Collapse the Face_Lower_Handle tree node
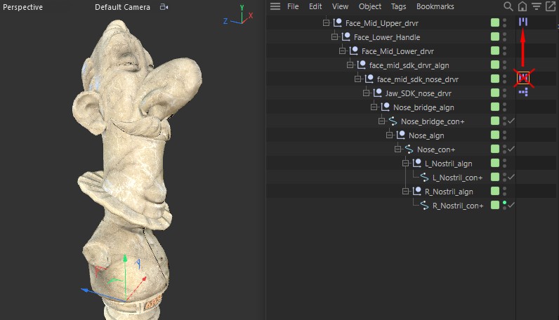 [334, 37]
